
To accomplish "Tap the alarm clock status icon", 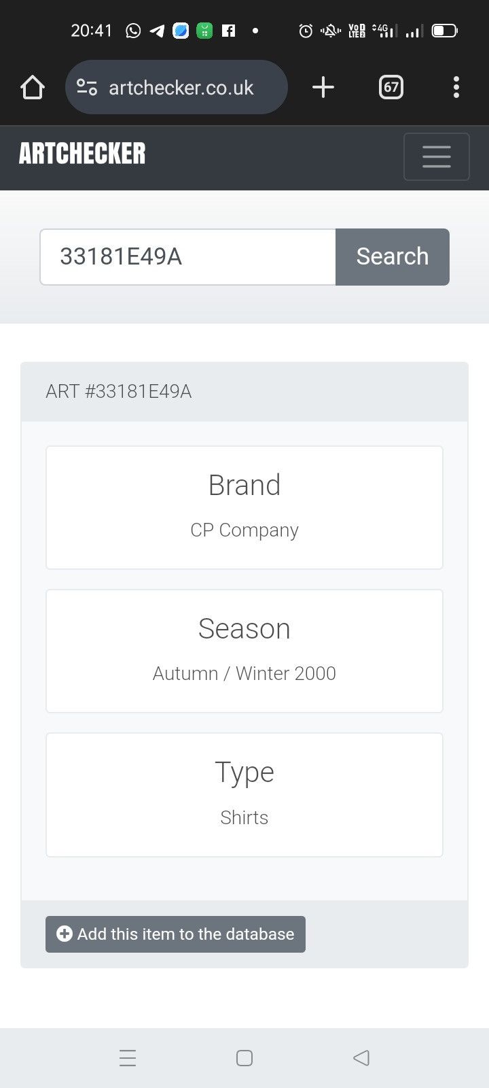I will [306, 31].
